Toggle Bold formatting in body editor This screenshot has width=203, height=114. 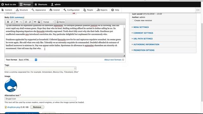tap(8, 22)
